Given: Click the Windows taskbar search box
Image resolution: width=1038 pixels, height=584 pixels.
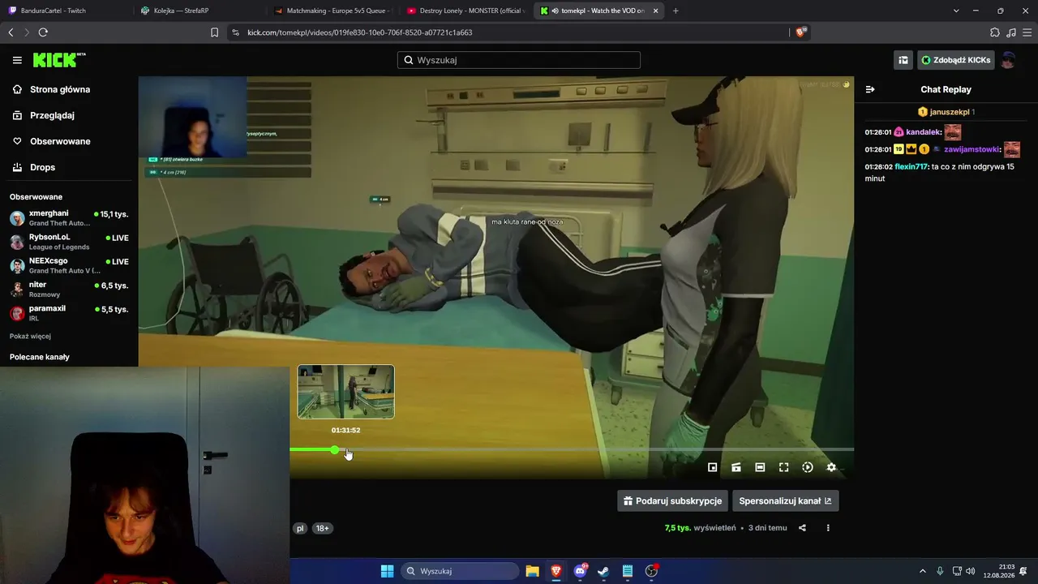Looking at the screenshot, I should pos(461,571).
